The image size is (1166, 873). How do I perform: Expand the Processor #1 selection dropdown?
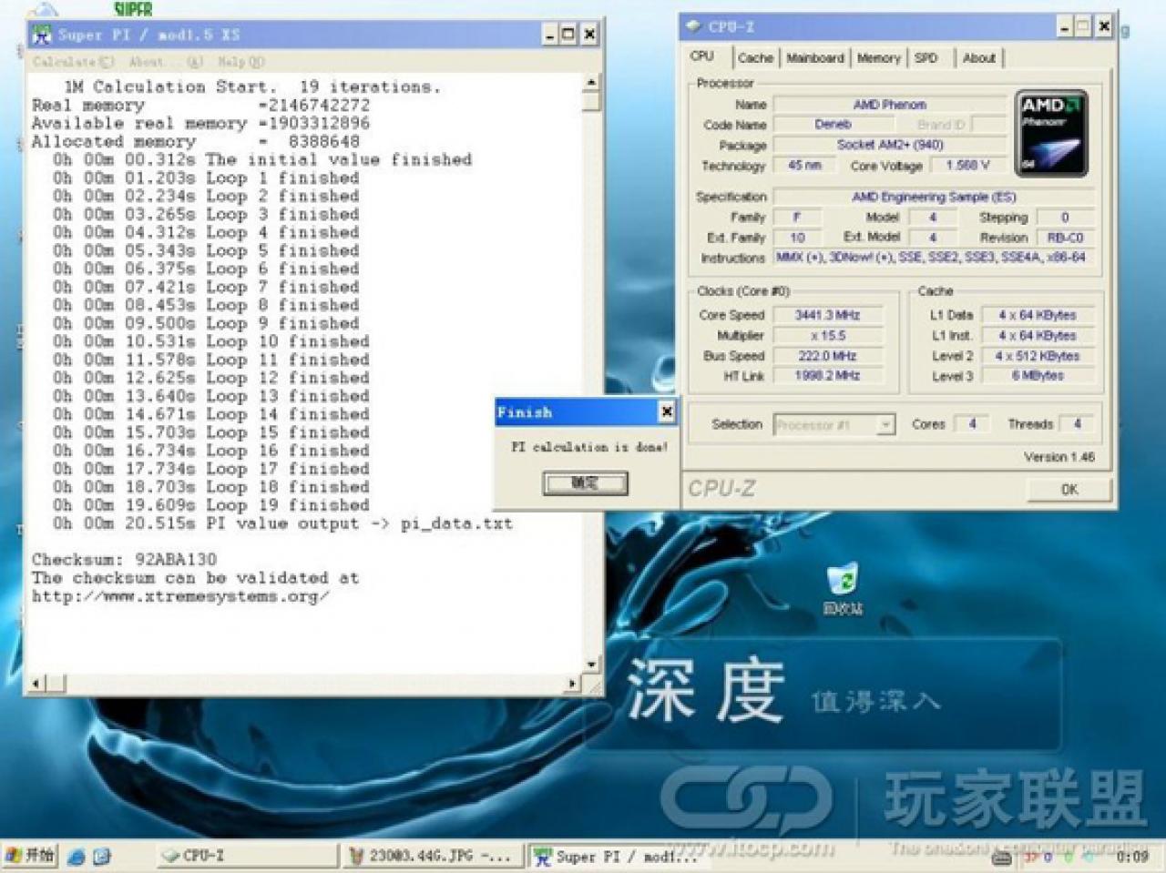click(x=885, y=424)
